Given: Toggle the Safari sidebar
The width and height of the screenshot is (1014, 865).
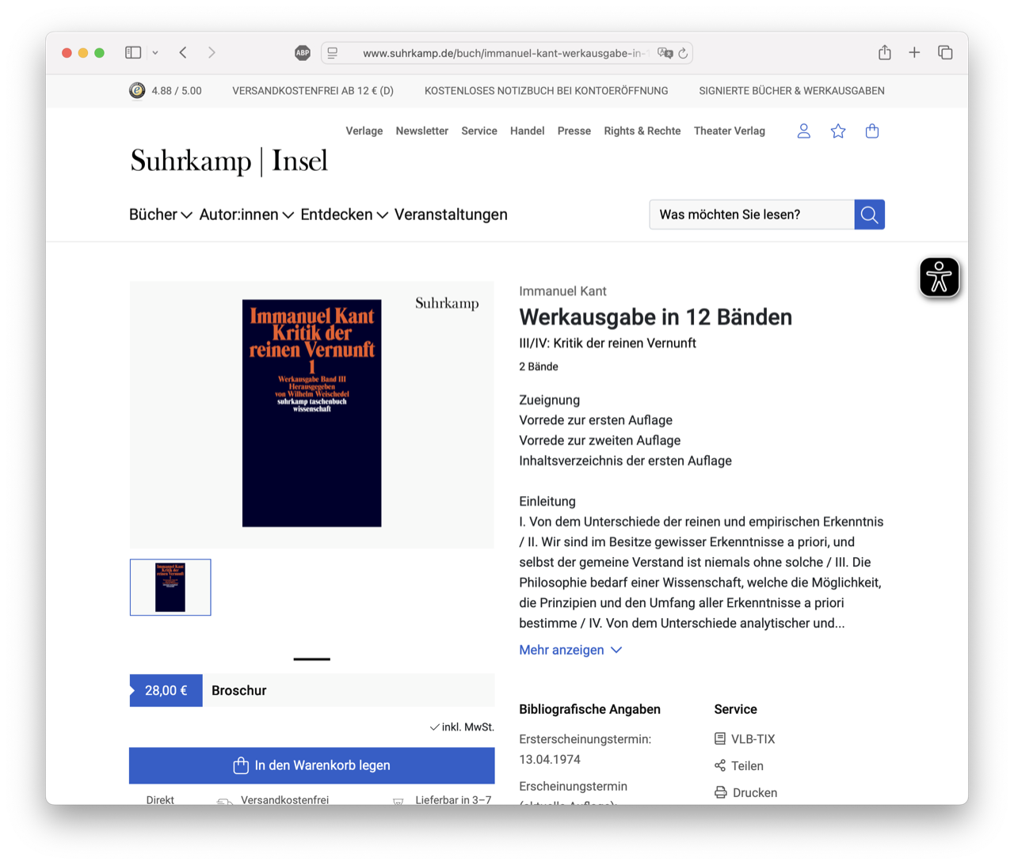Looking at the screenshot, I should (133, 52).
